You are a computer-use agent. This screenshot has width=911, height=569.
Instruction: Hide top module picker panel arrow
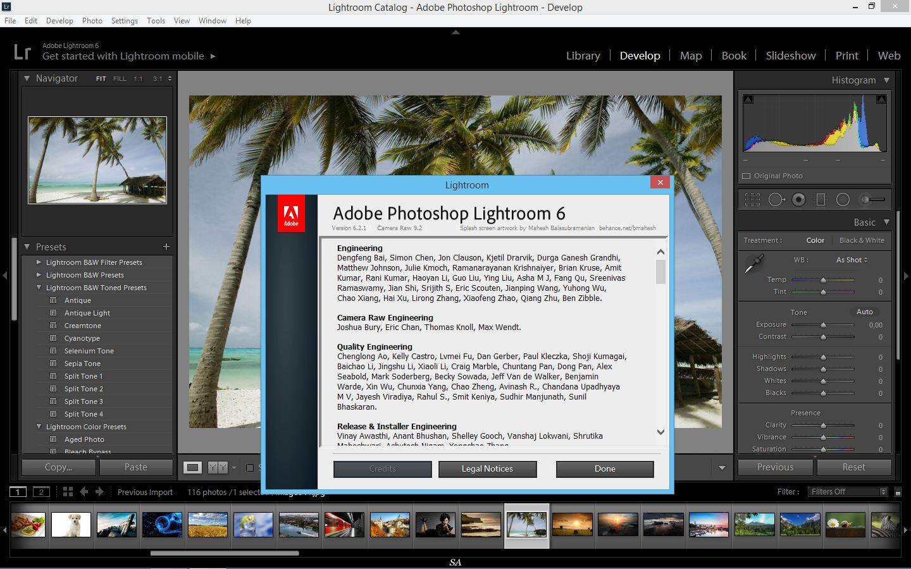(455, 32)
